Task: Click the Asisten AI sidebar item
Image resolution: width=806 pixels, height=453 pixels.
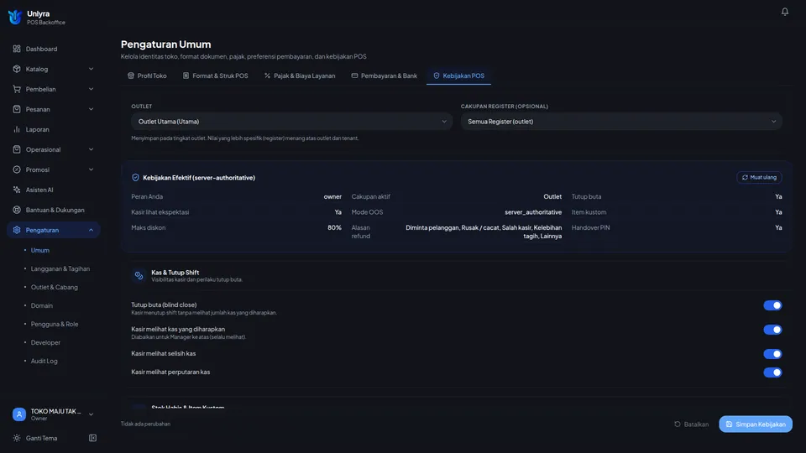Action: pyautogui.click(x=54, y=190)
